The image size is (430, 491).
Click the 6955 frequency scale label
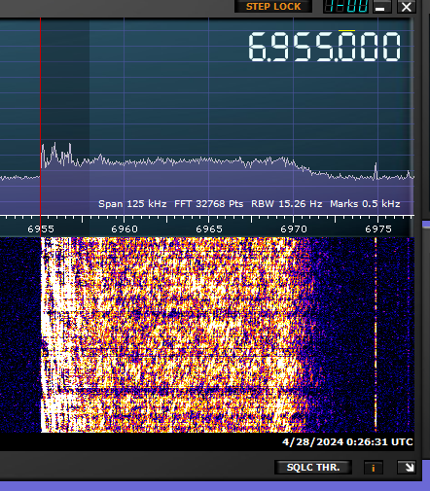click(x=41, y=229)
